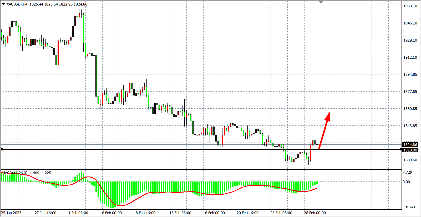Click the 16 Feb 00:00 time label
The width and height of the screenshot is (421, 217).
click(214, 213)
